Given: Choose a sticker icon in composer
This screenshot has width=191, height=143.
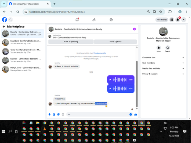Looking at the screenshot, I should click(58, 114).
